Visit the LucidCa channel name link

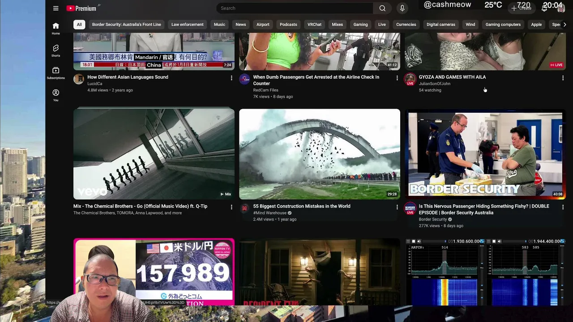95,84
